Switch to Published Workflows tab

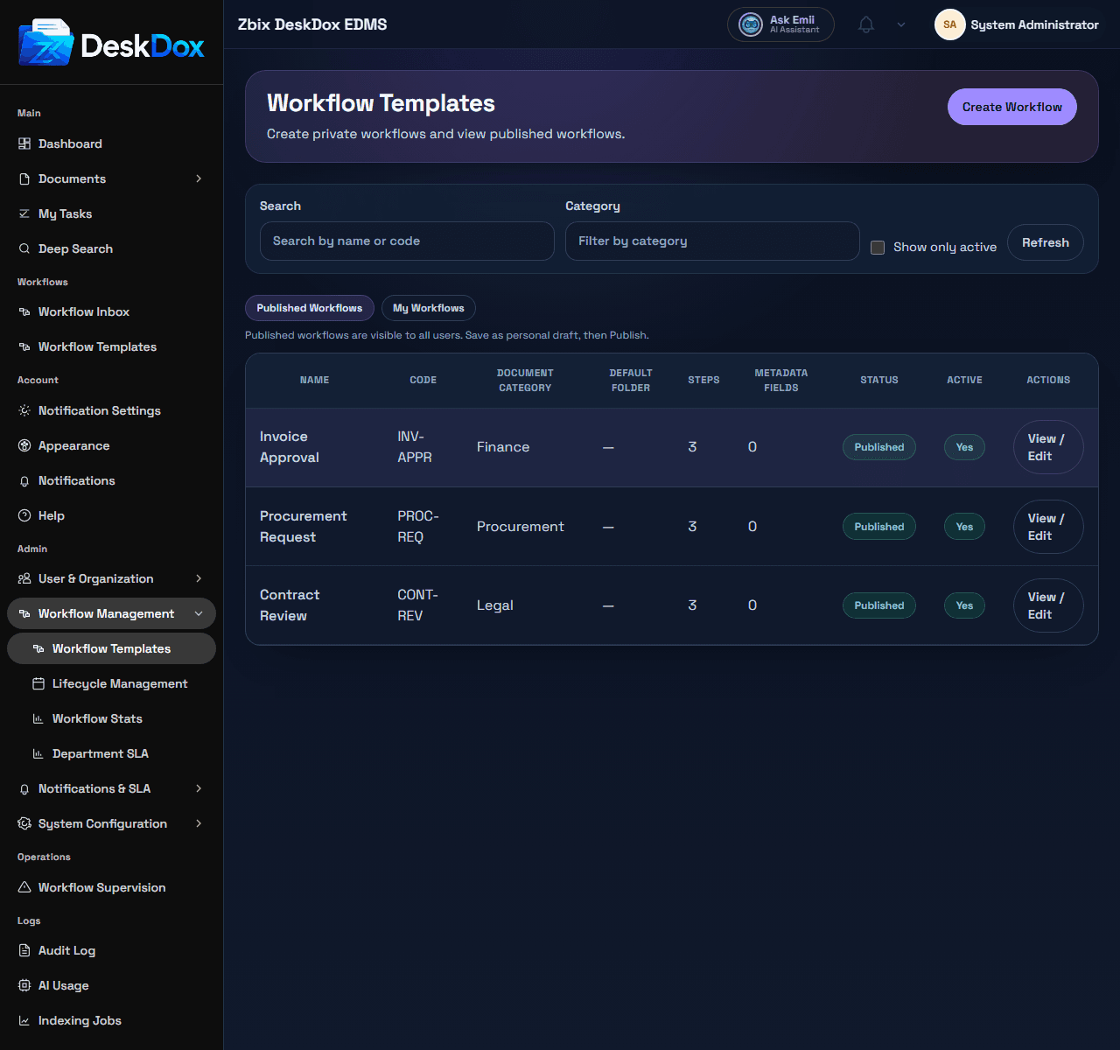tap(310, 308)
